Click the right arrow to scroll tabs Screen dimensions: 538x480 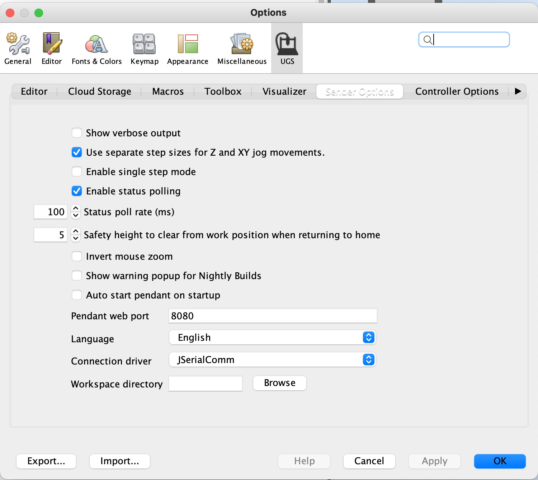(x=518, y=91)
